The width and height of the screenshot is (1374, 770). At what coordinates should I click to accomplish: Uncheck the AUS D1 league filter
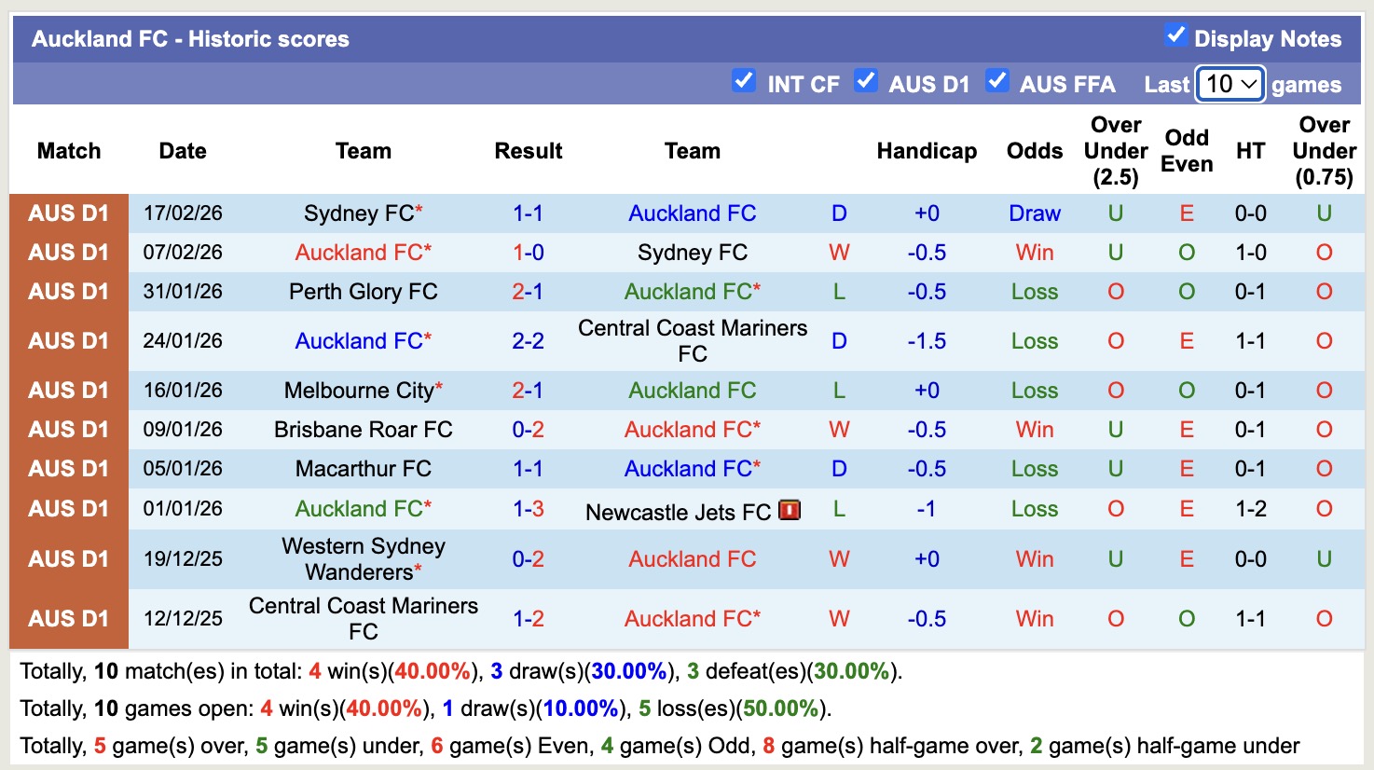coord(866,82)
